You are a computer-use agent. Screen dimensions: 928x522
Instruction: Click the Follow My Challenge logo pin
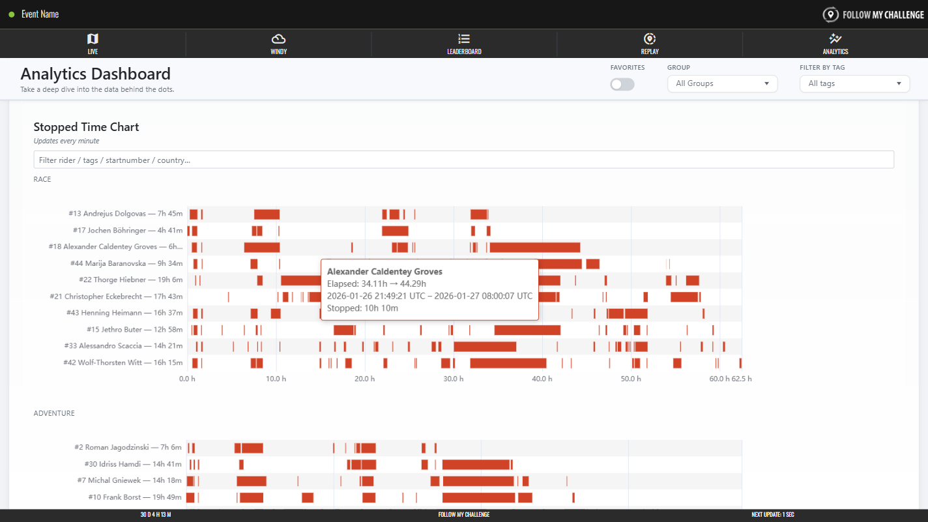pos(830,14)
